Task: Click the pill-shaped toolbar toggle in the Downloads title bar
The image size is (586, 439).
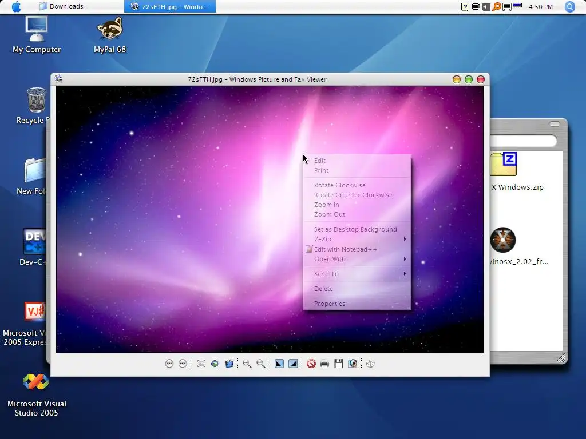Action: pyautogui.click(x=554, y=124)
